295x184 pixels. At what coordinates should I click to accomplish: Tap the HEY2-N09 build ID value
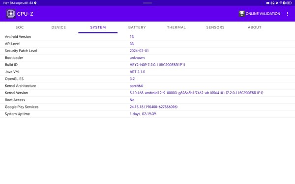click(x=157, y=65)
